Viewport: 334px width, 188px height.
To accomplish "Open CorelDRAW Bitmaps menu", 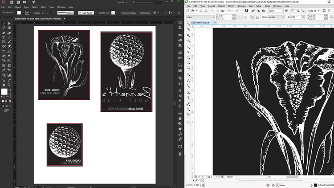I will tap(241, 6).
